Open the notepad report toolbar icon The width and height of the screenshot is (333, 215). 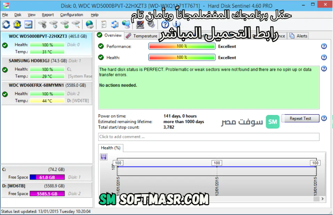pyautogui.click(x=104, y=25)
